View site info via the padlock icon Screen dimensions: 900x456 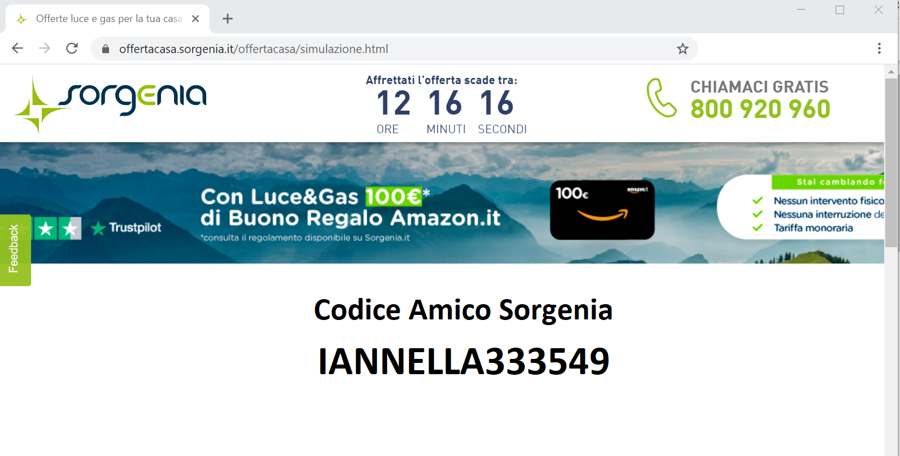click(x=105, y=49)
